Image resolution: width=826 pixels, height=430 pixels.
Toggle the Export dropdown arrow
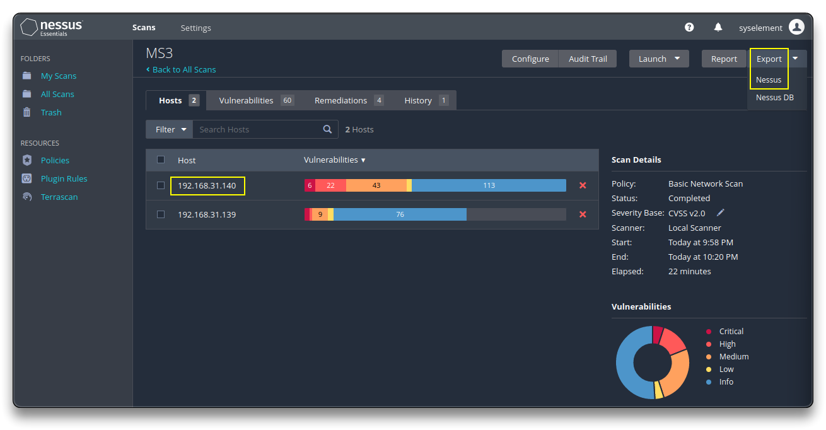pos(796,58)
